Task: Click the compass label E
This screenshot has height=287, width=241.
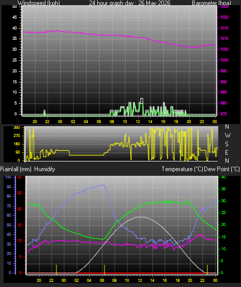Action: pos(227,152)
